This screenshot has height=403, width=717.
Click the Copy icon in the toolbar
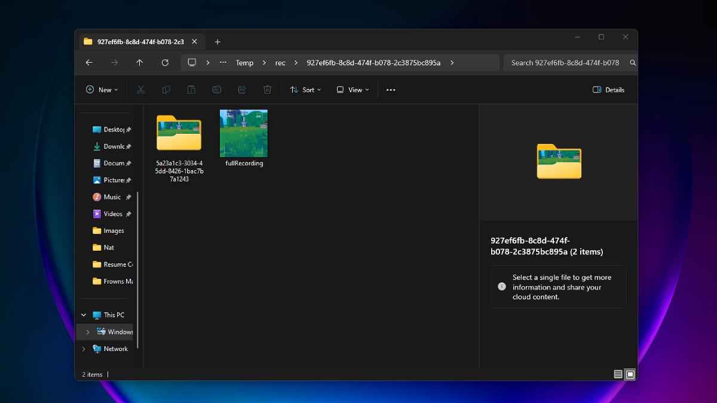[166, 90]
